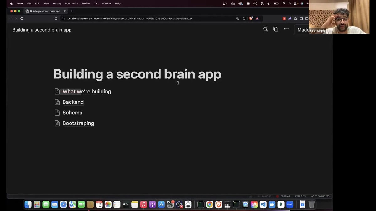Viewport: 376px width, 211px height.
Task: Open the What we're building page link
Action: point(87,92)
